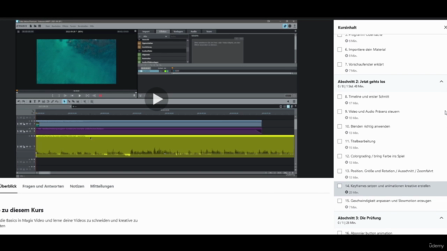Tick the checkbox for 9. Video und Audio Präsenz steuern

pyautogui.click(x=339, y=112)
